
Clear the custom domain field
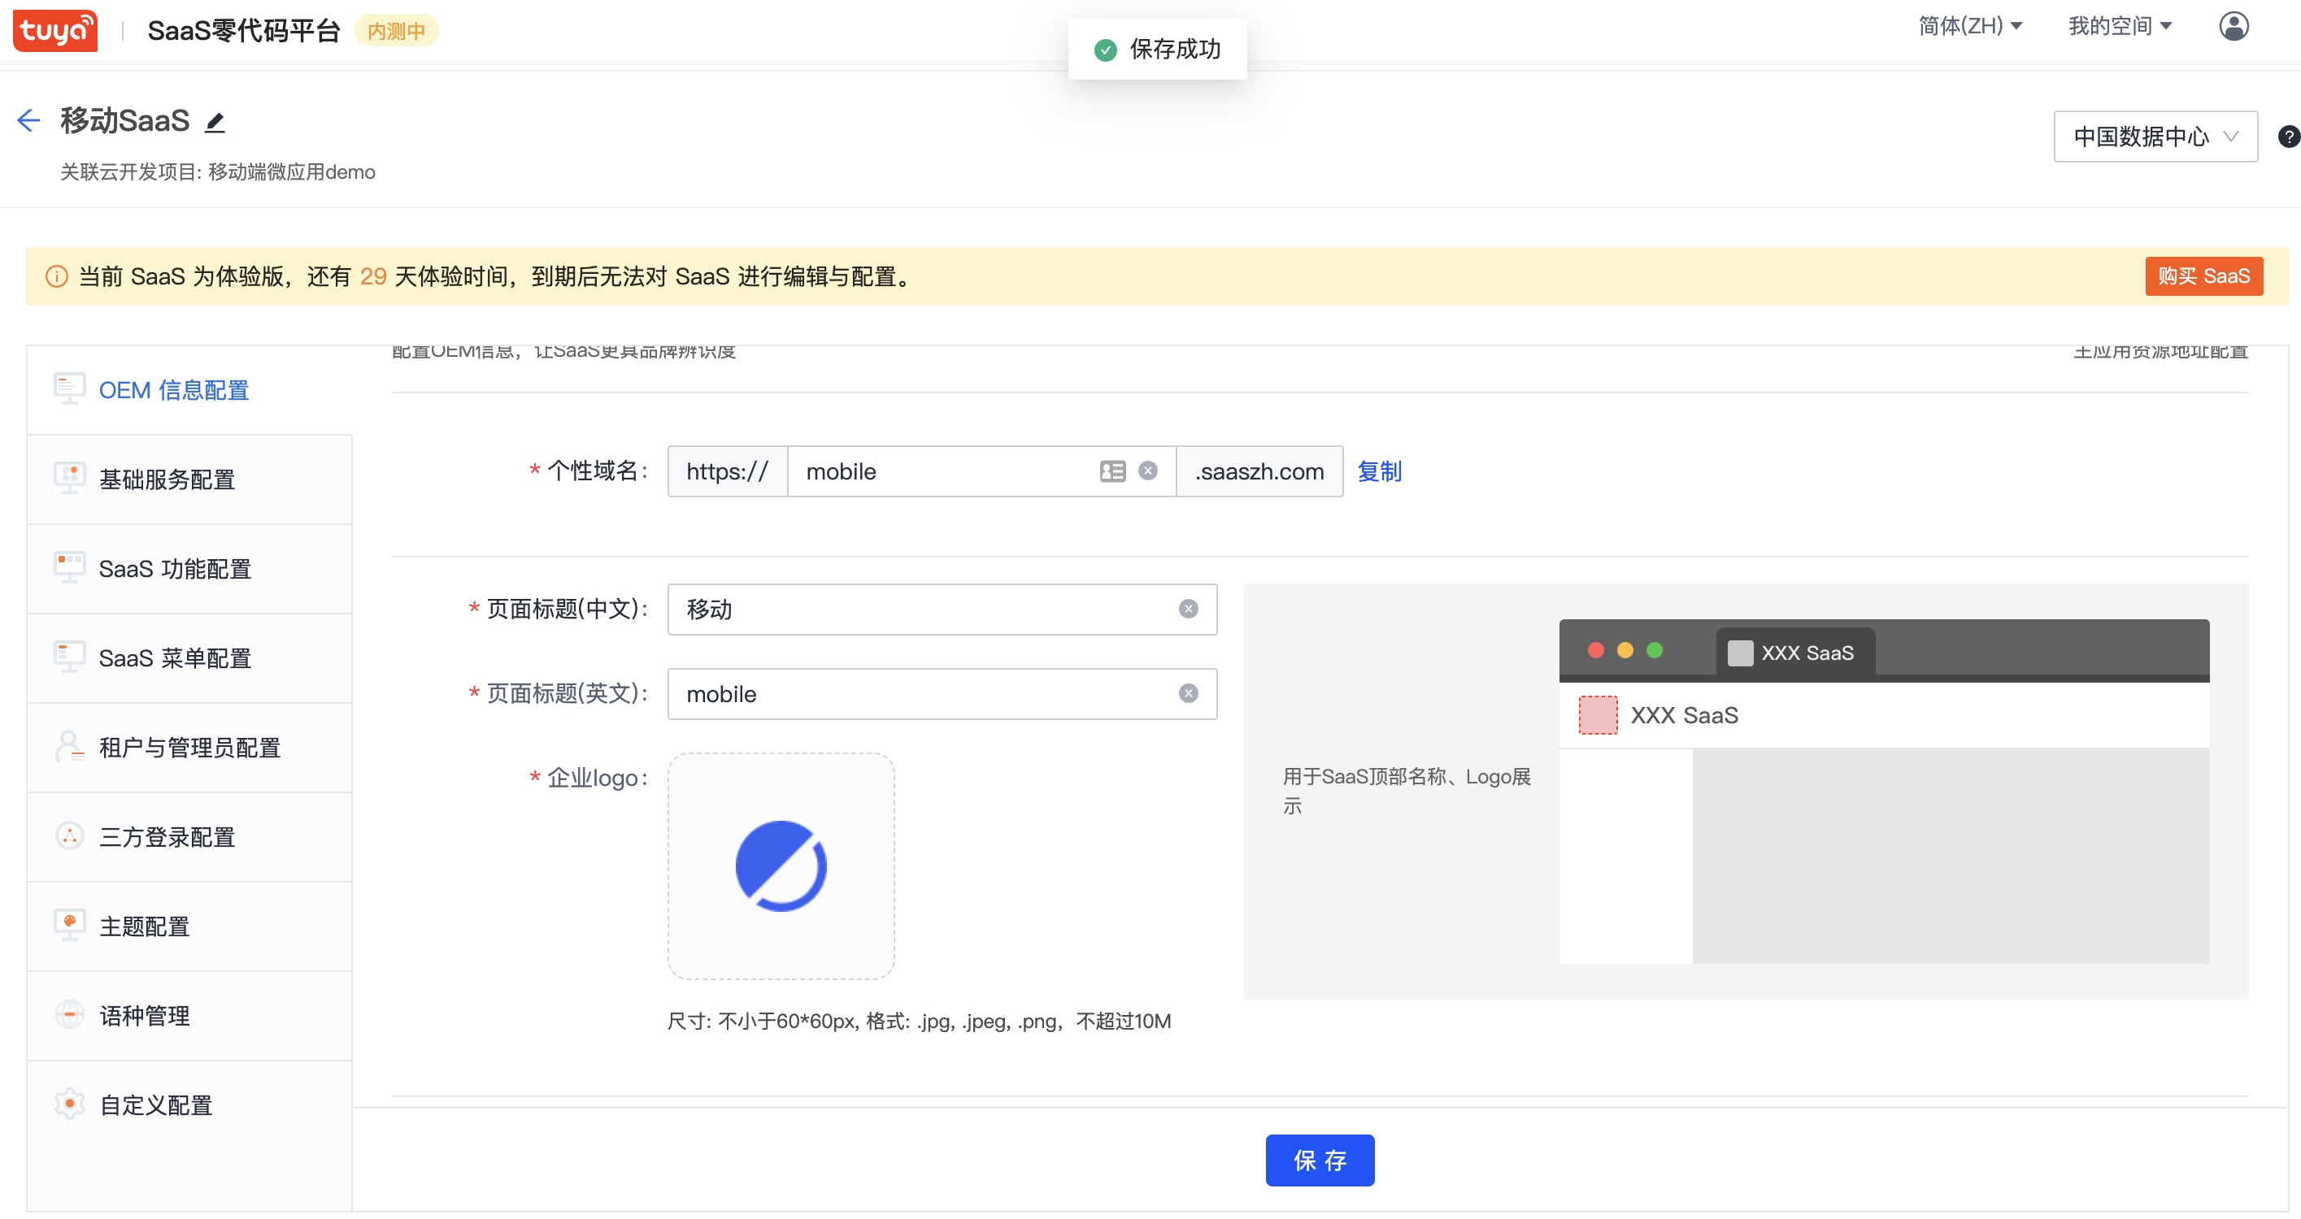coord(1148,471)
